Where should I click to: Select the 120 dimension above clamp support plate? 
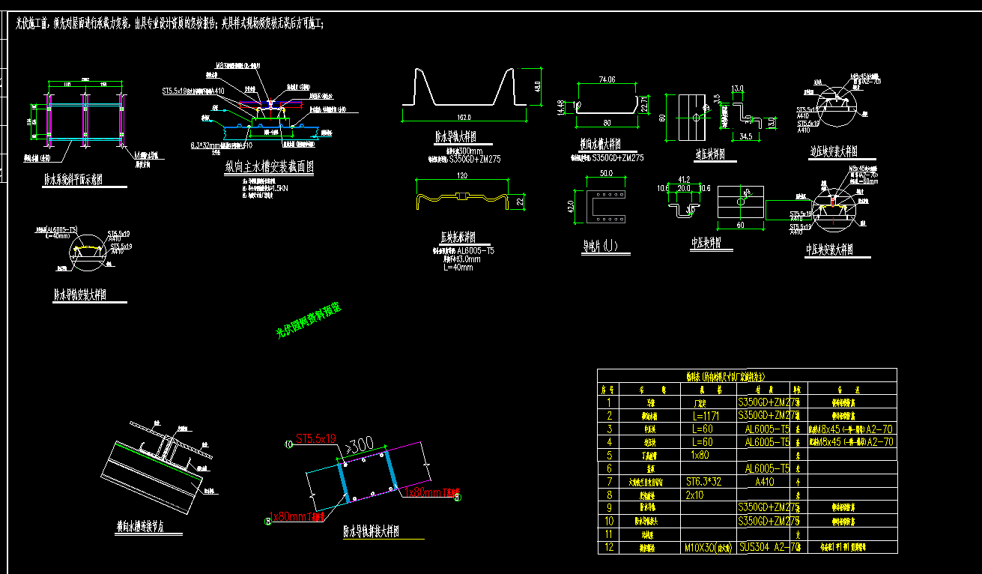click(x=462, y=175)
